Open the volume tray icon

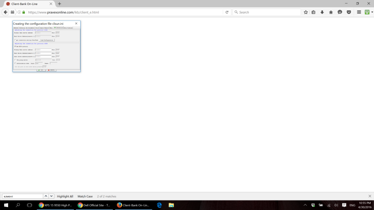pyautogui.click(x=336, y=205)
